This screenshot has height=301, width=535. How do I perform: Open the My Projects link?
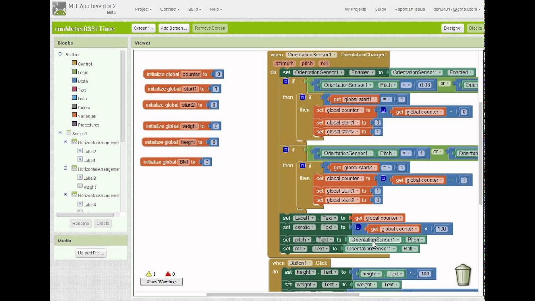(355, 9)
